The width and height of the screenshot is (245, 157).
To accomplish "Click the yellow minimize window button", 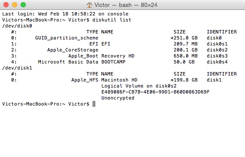I will (15, 5).
